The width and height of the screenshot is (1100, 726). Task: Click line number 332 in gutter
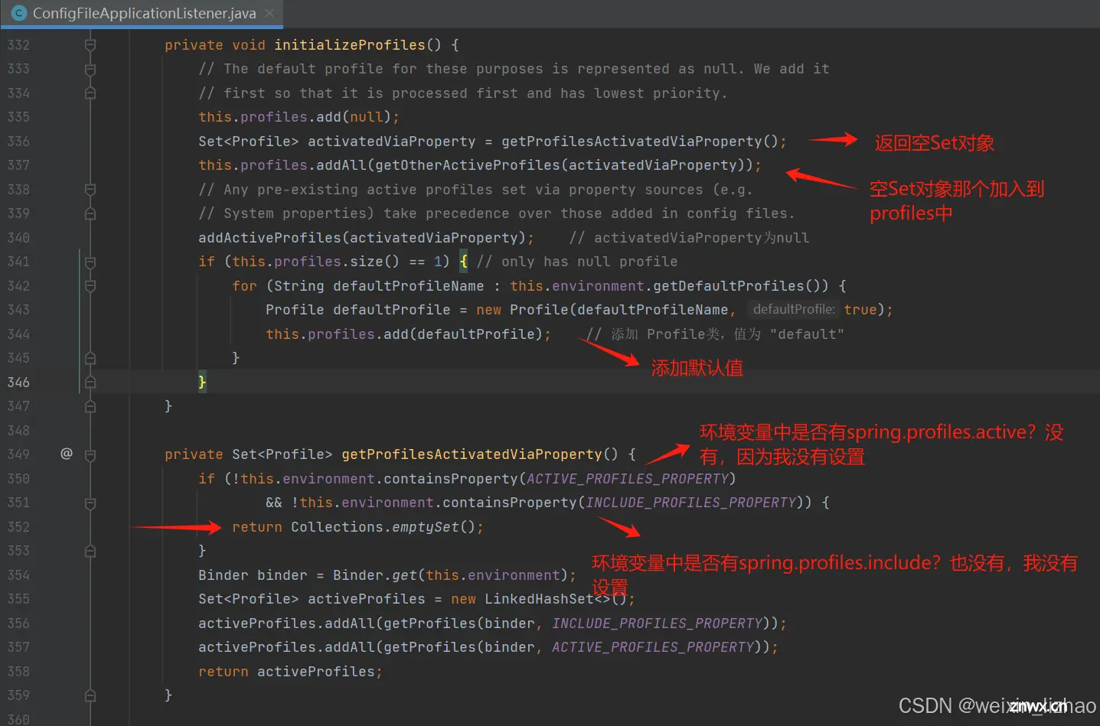pyautogui.click(x=18, y=45)
